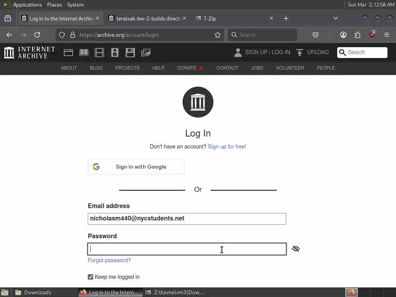Close the 7-Zip tab
The width and height of the screenshot is (396, 297).
[x=271, y=18]
